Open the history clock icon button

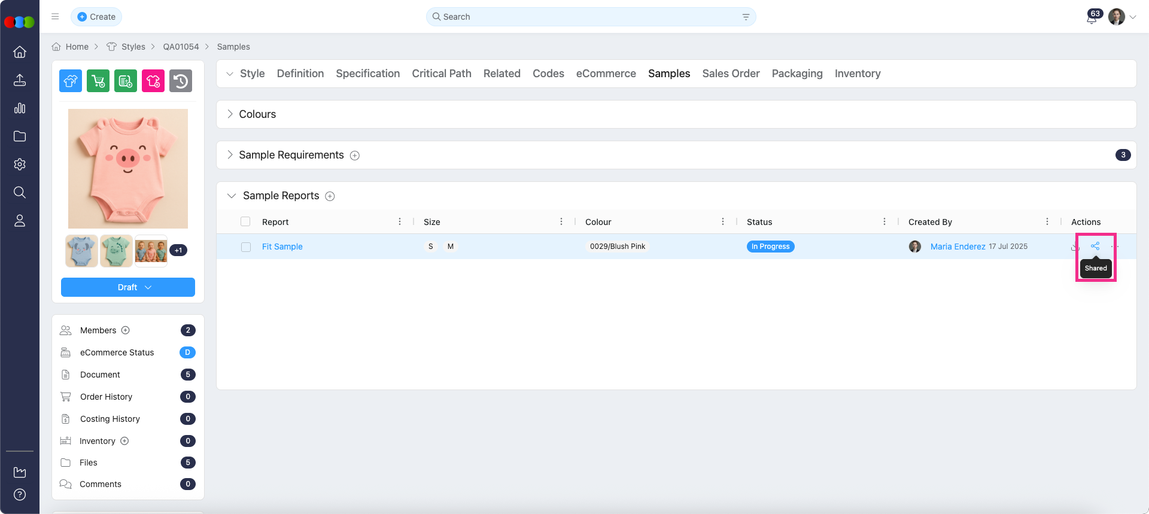point(181,81)
